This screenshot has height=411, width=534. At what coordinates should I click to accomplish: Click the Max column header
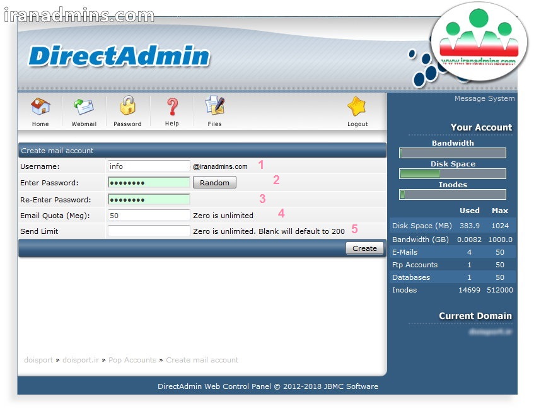pos(499,211)
